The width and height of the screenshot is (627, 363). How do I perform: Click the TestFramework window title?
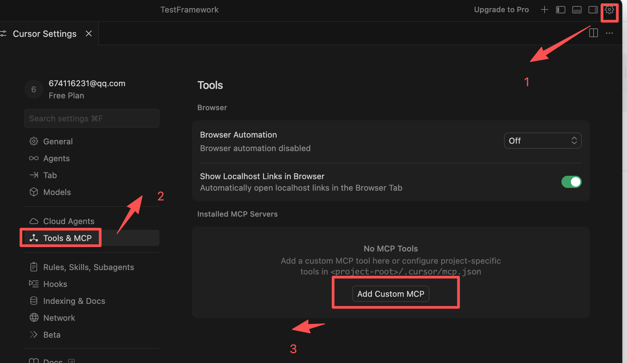189,10
